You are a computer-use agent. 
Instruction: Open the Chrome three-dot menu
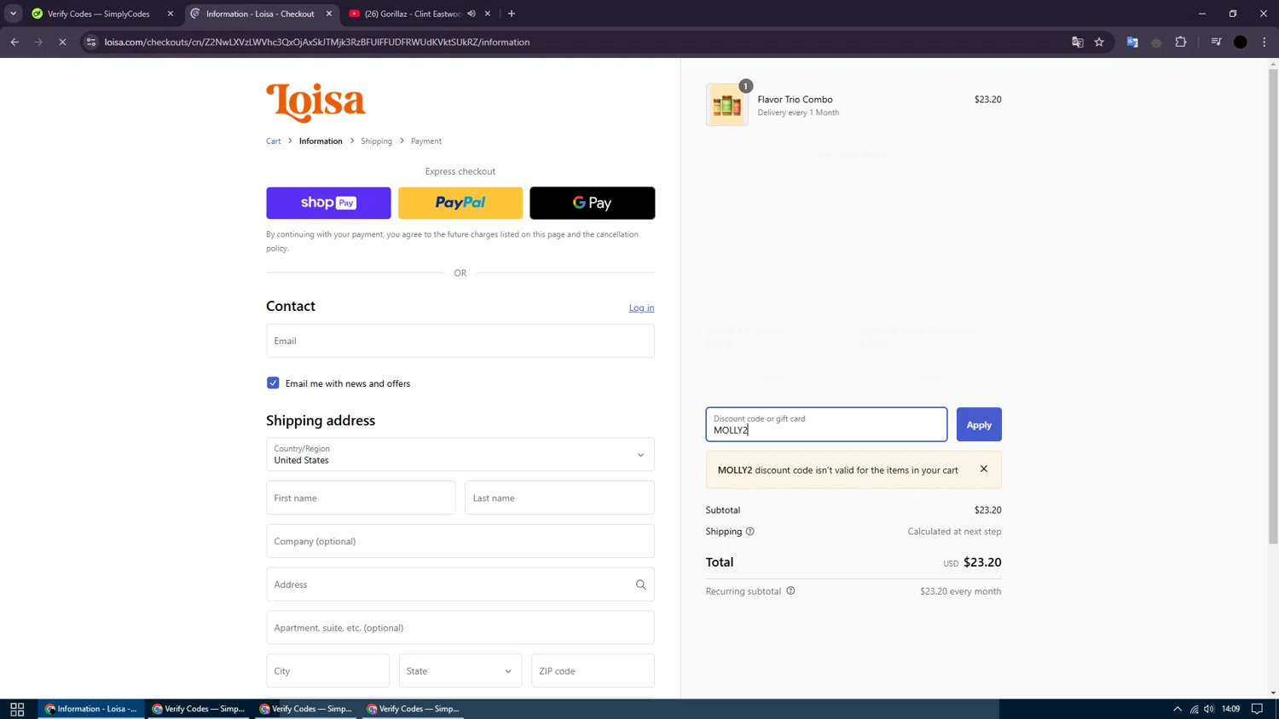pyautogui.click(x=1265, y=42)
